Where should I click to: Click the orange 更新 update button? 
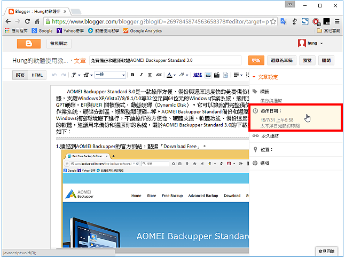(256, 60)
